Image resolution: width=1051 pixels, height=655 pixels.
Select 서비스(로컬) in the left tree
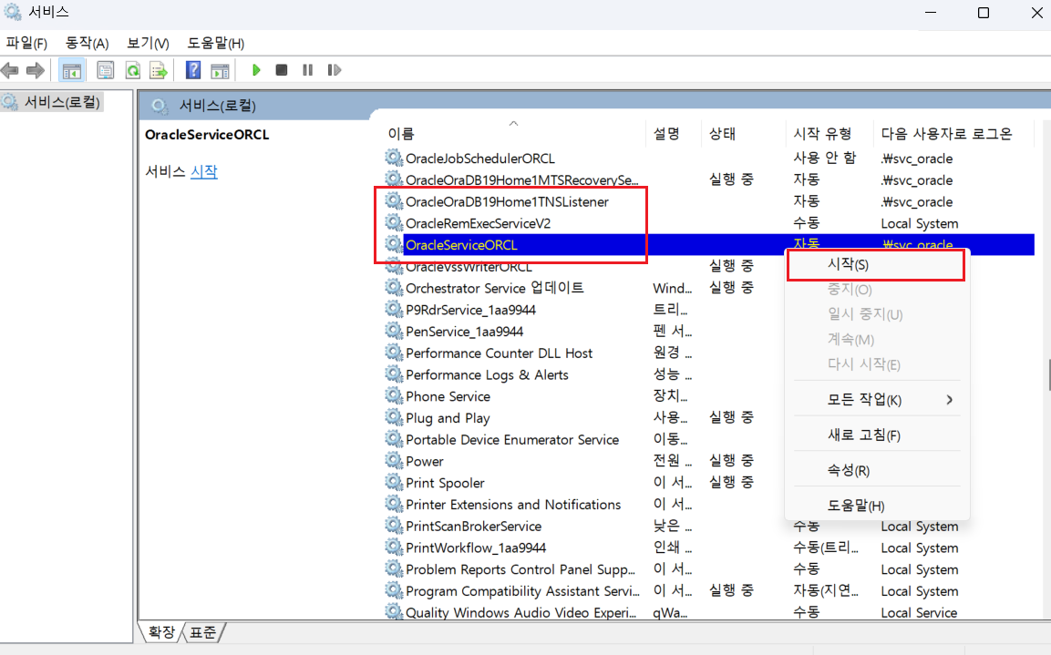pos(62,102)
